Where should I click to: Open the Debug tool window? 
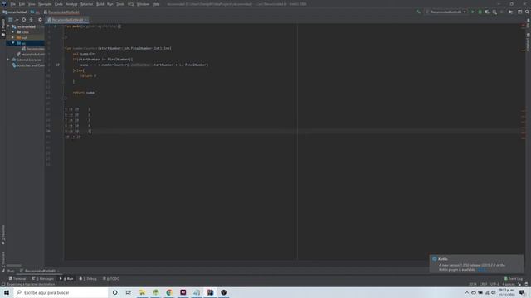[88, 279]
